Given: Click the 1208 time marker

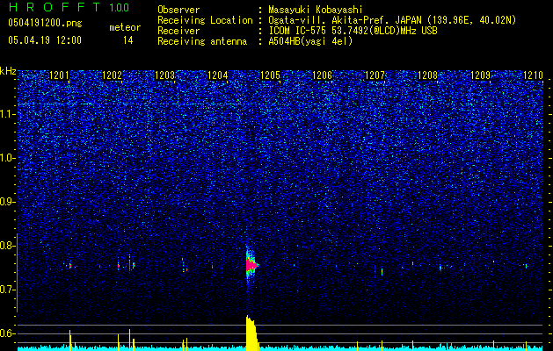Looking at the screenshot, I should point(427,75).
